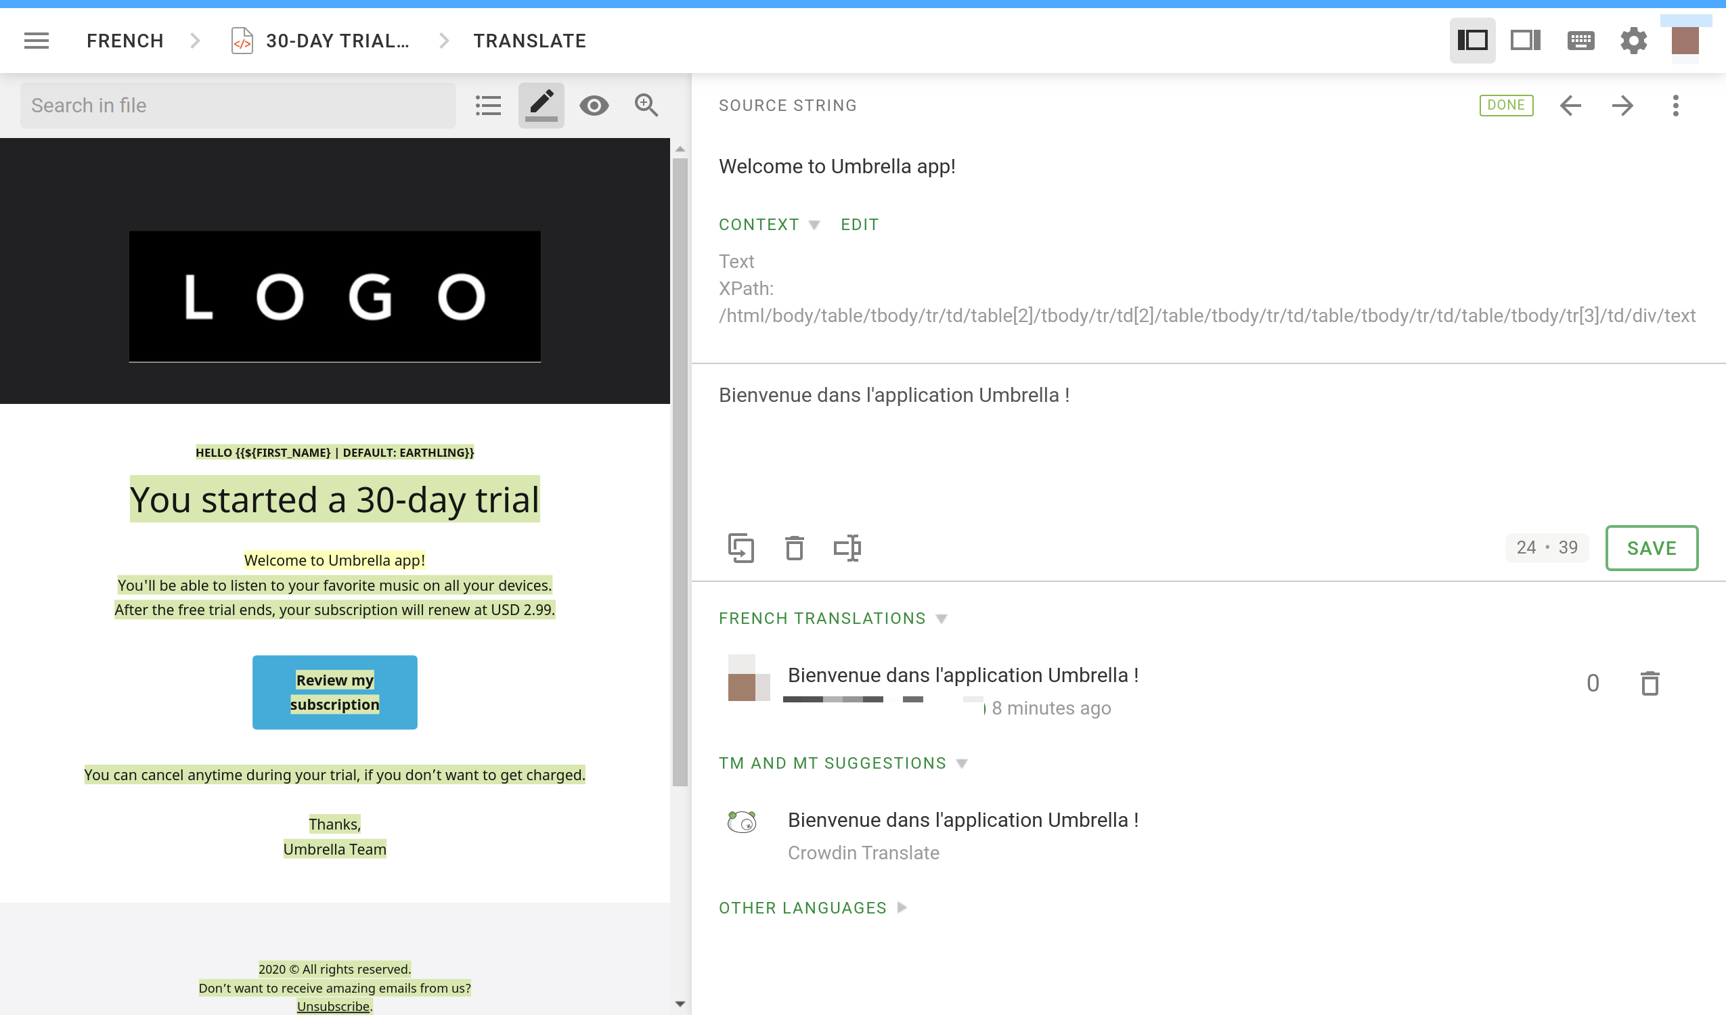
Task: Click the FRENCH breadcrumb menu item
Action: (x=125, y=40)
